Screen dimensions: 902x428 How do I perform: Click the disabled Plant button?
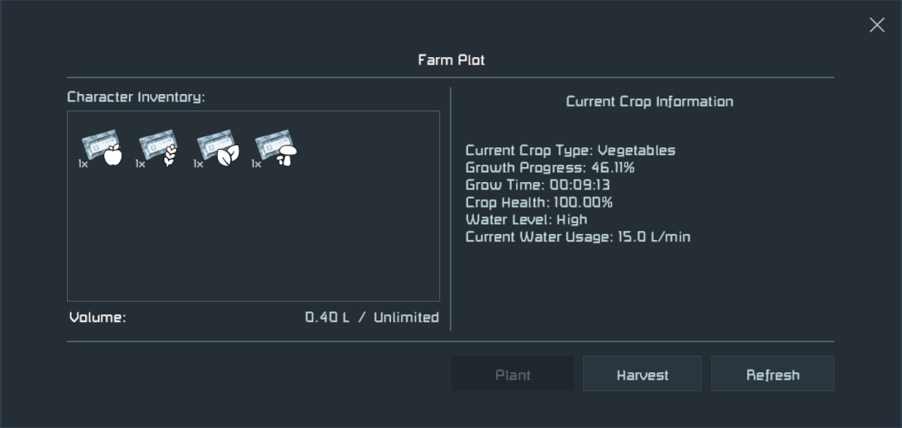[x=512, y=374]
